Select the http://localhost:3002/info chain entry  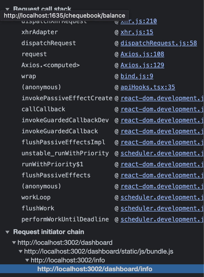click(68, 260)
